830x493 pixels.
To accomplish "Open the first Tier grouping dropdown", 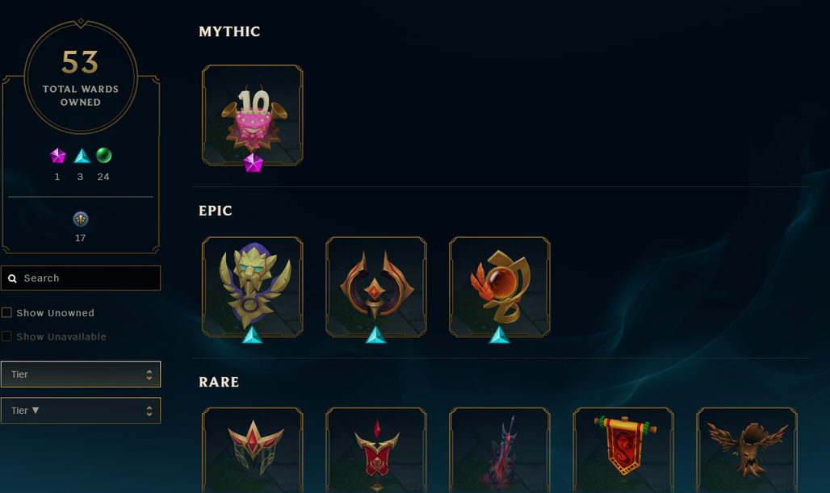I will pyautogui.click(x=81, y=374).
